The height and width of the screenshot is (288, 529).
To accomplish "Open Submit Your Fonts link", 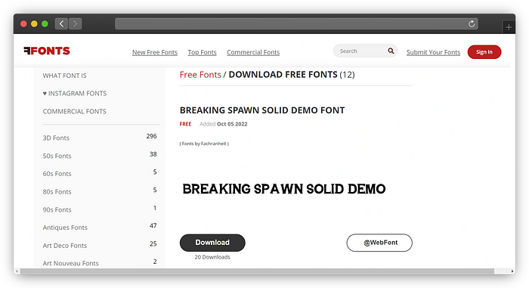I will [x=433, y=52].
